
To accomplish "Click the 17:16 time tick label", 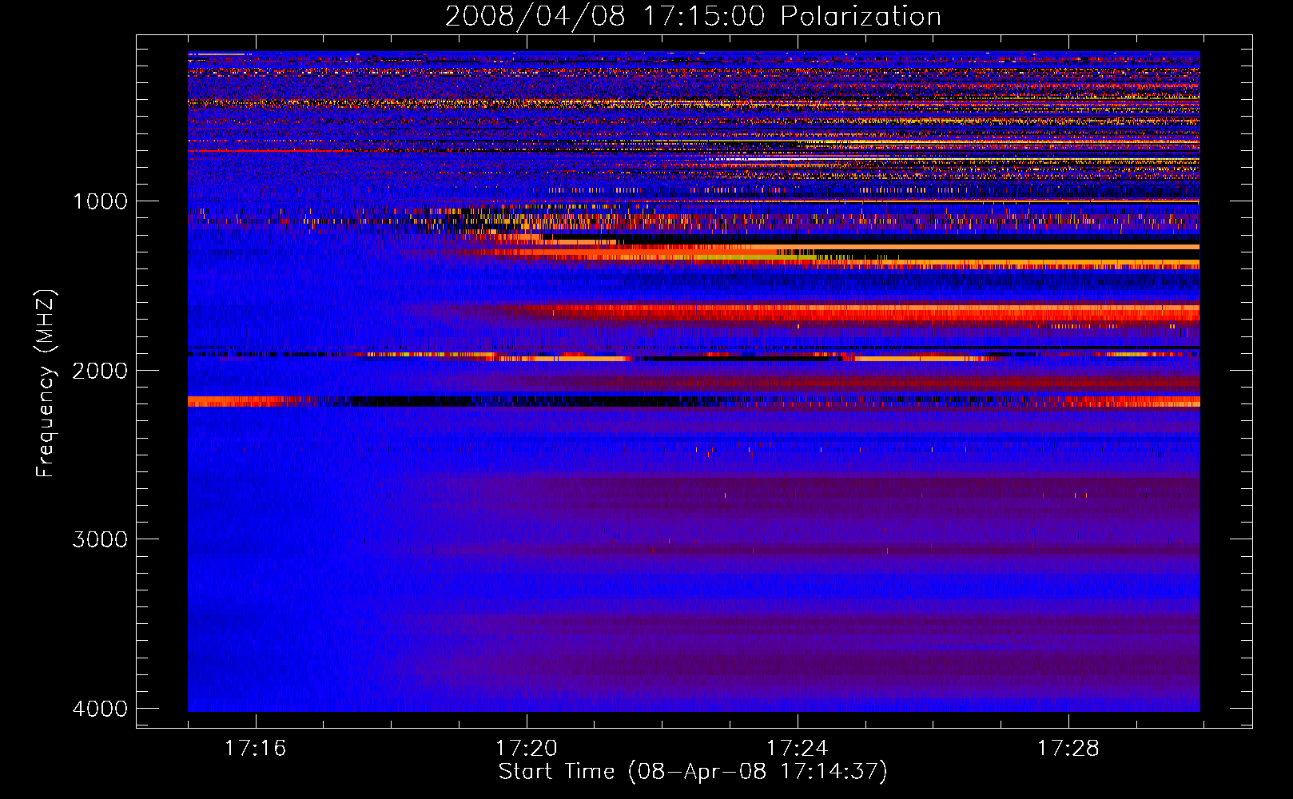I will coord(256,749).
